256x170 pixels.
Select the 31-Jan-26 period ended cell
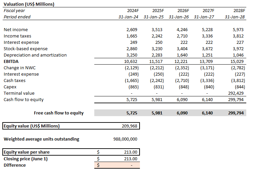tap(178, 17)
